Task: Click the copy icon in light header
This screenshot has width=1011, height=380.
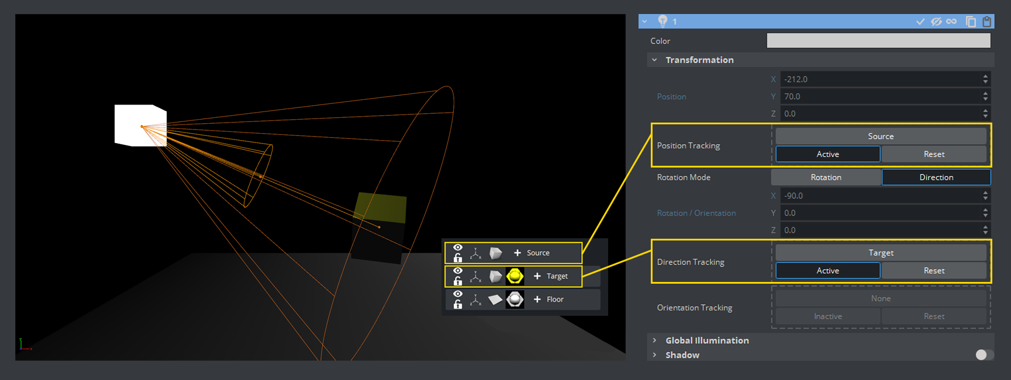Action: pos(971,22)
